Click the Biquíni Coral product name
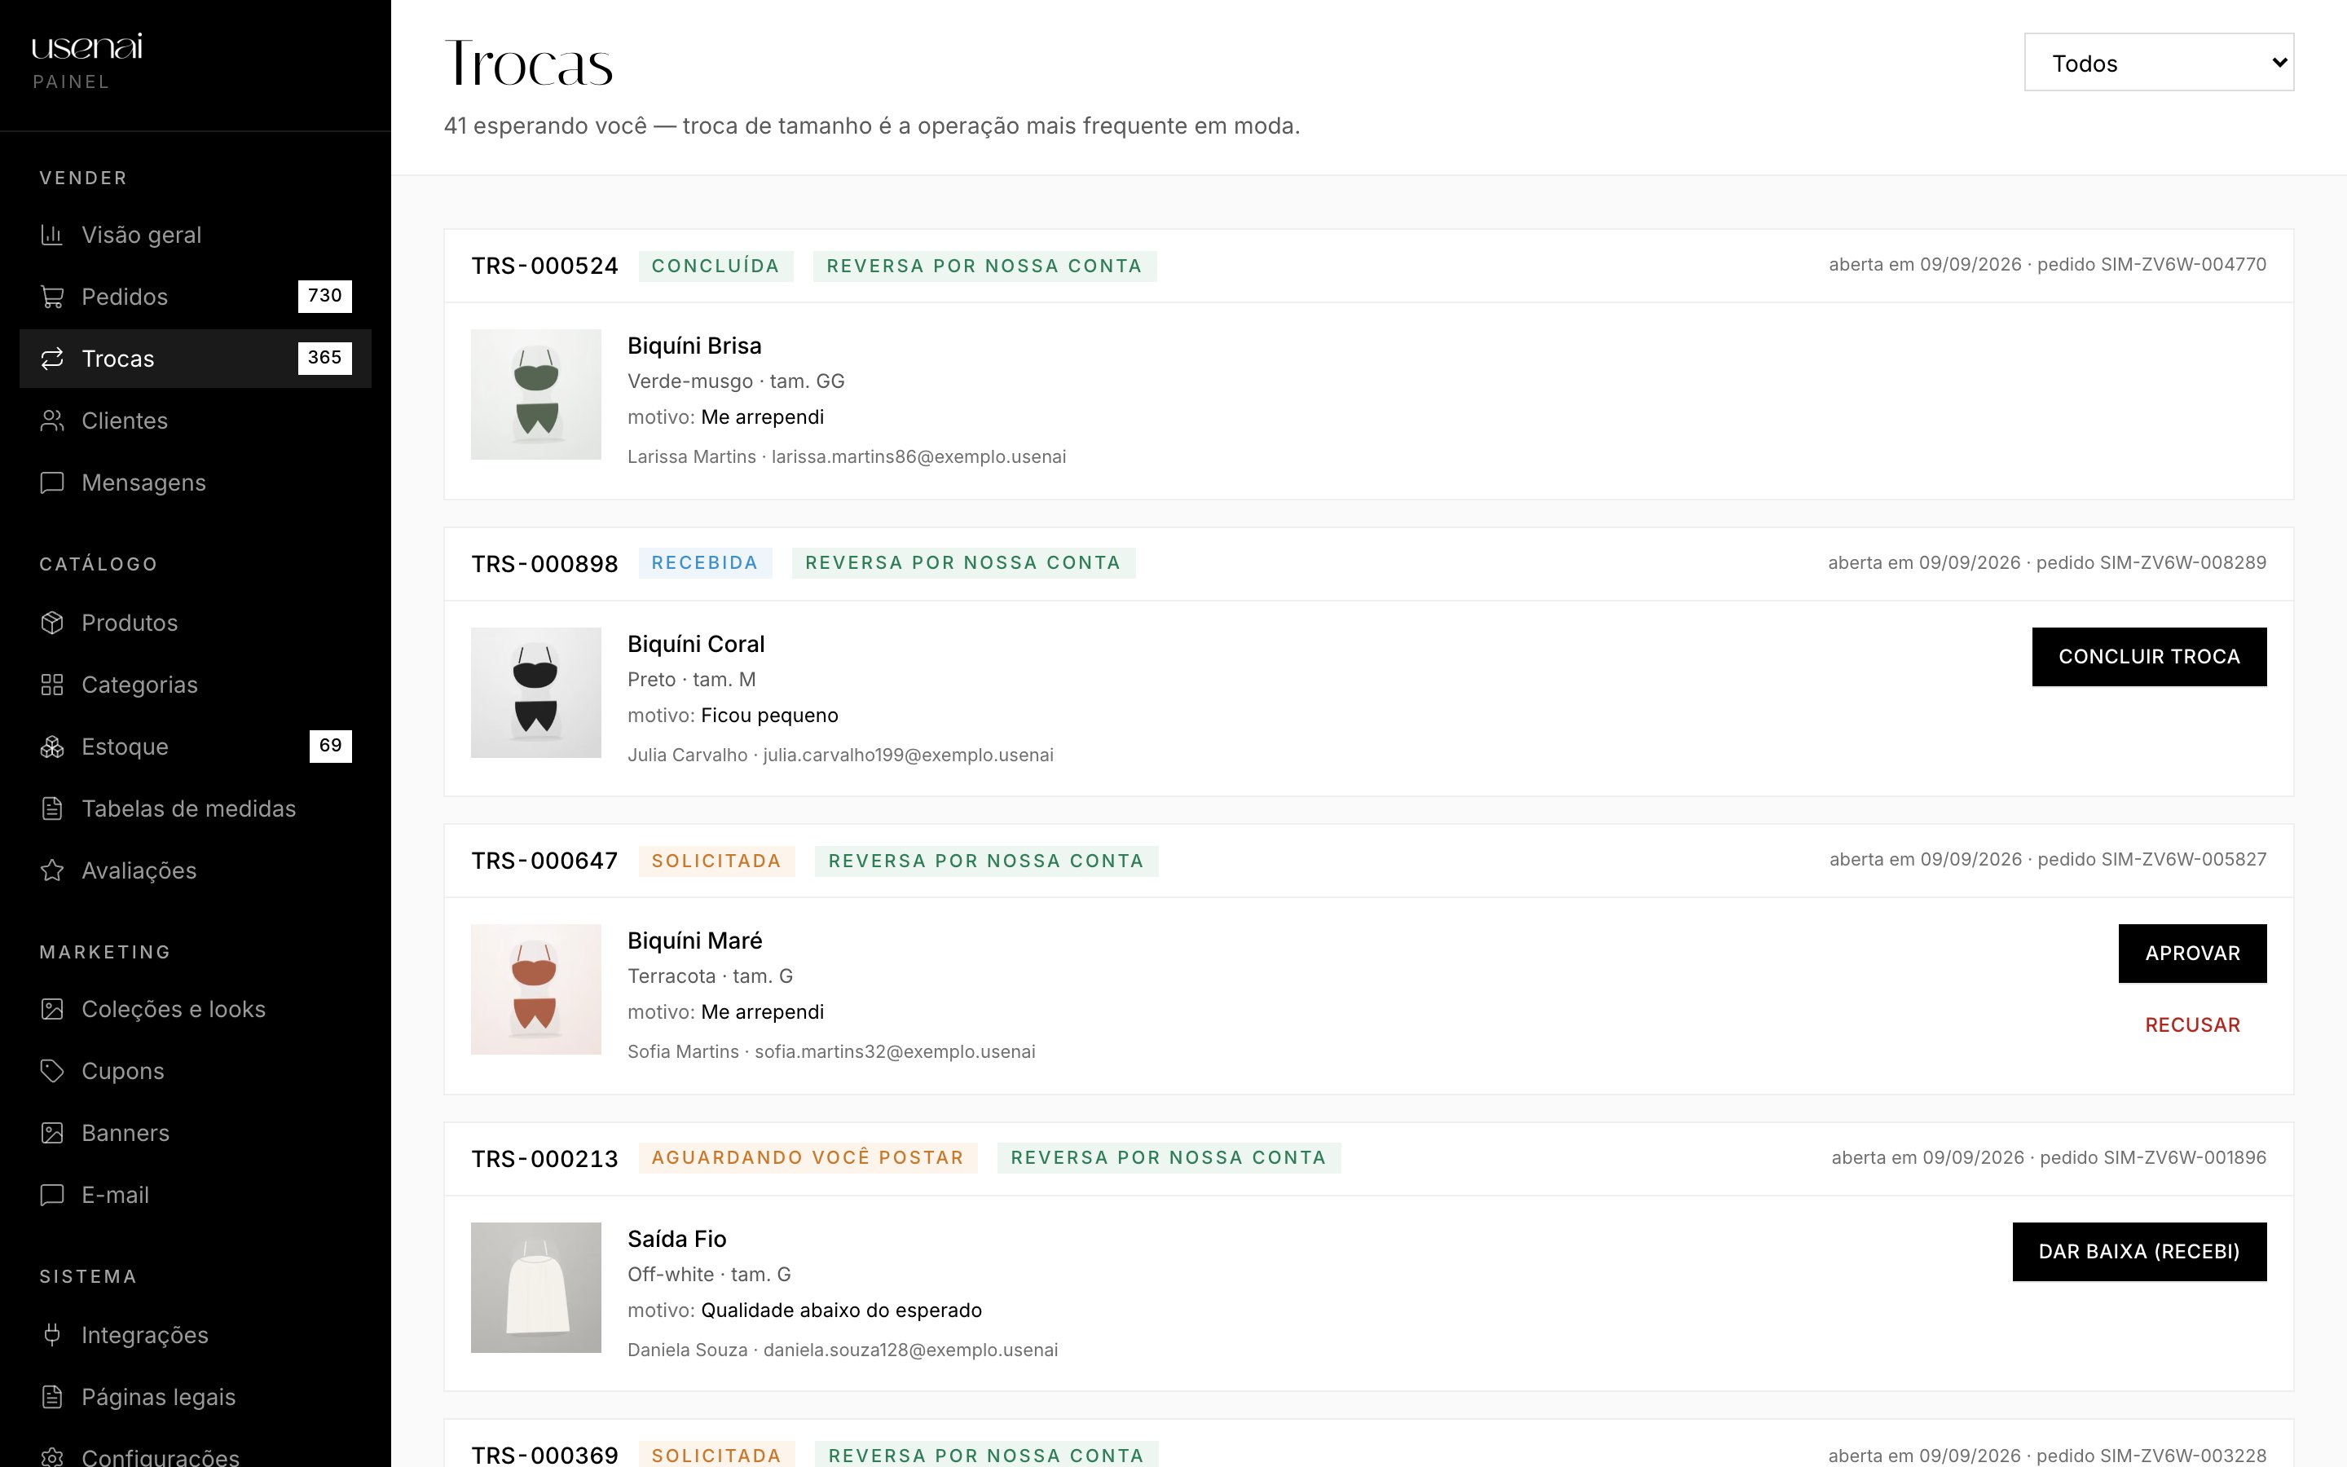This screenshot has height=1467, width=2347. pos(696,644)
